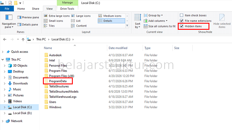The image size is (232, 130).
Task: Expand the Network tree node
Action: coord(3,121)
